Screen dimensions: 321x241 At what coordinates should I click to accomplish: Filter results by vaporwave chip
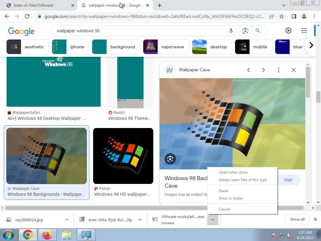[166, 47]
